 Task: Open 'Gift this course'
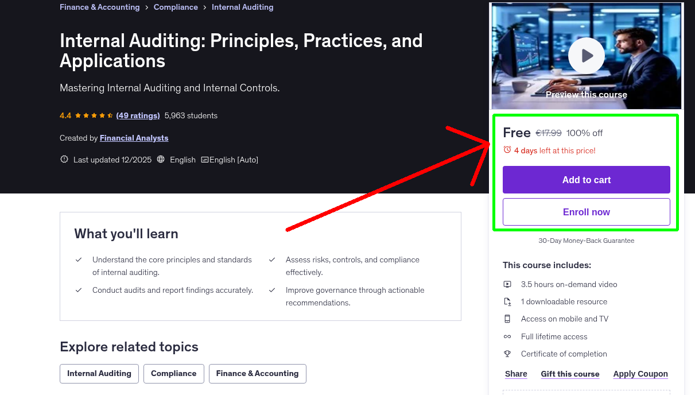pyautogui.click(x=570, y=373)
